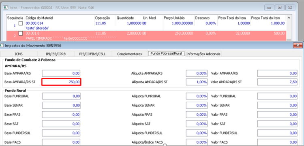Click the Valor AMPARA/RS field
This screenshot has width=304, height=146.
(277, 73)
